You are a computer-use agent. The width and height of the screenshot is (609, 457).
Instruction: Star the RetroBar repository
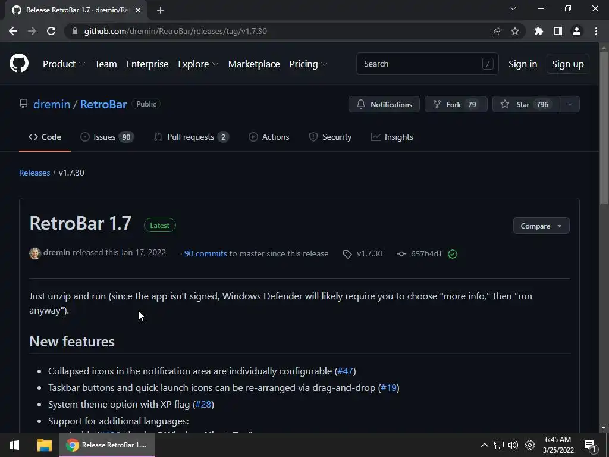point(526,104)
